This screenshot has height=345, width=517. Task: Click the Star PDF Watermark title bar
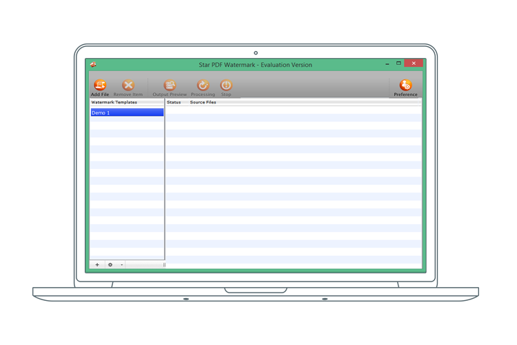pyautogui.click(x=255, y=65)
